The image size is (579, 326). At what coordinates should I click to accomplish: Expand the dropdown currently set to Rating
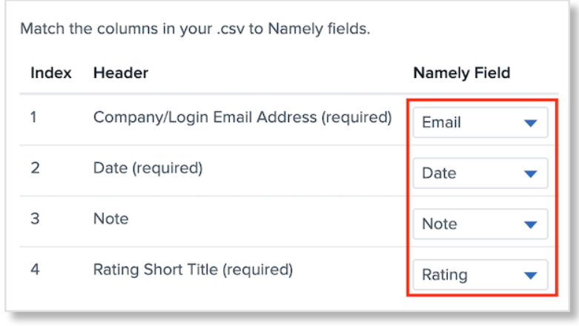pyautogui.click(x=480, y=275)
